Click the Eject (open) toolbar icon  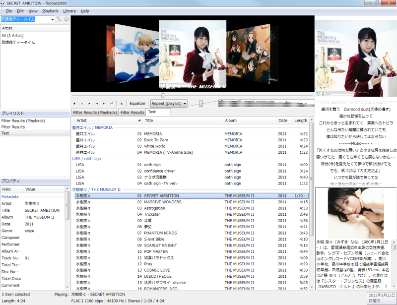pos(122,104)
